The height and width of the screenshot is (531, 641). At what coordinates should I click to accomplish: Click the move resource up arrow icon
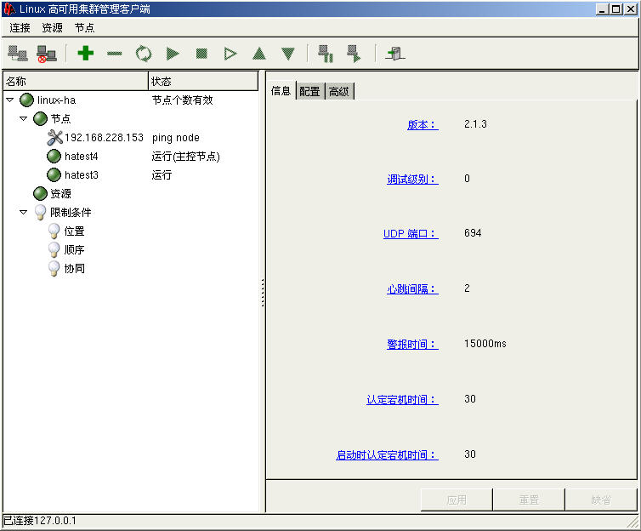[259, 54]
